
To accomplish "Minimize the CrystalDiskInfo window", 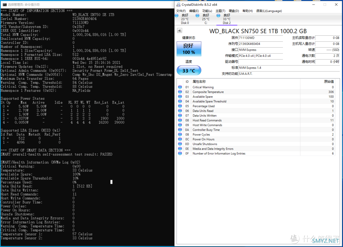I will (x=313, y=4).
